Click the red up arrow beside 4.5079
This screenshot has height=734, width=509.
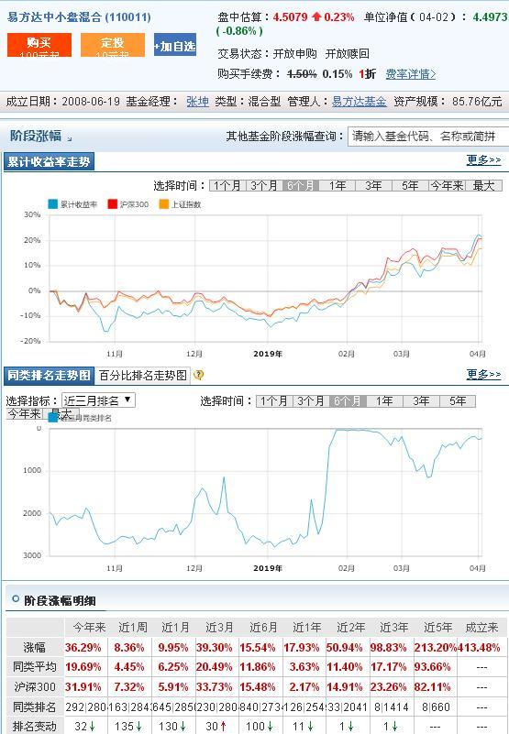[315, 17]
